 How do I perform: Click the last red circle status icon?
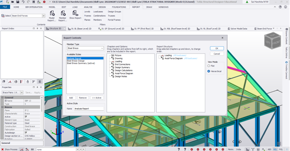(223, 149)
